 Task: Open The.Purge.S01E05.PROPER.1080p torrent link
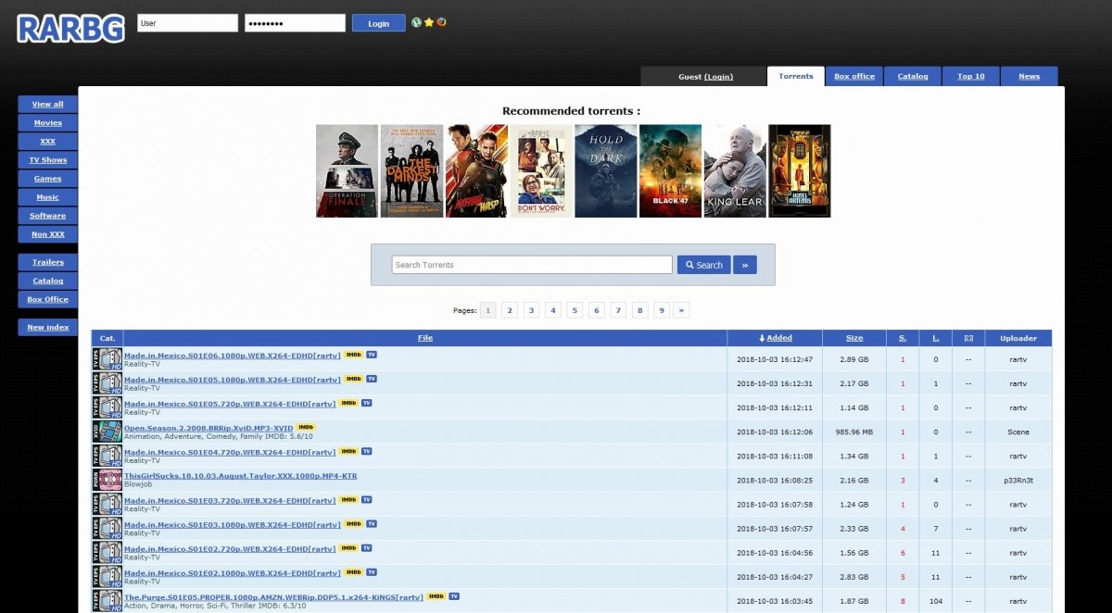(x=273, y=596)
